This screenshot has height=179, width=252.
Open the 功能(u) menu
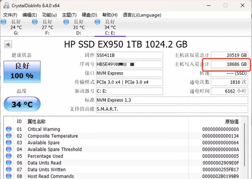[49, 15]
